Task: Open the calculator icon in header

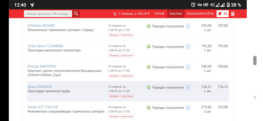Action: coord(233,14)
